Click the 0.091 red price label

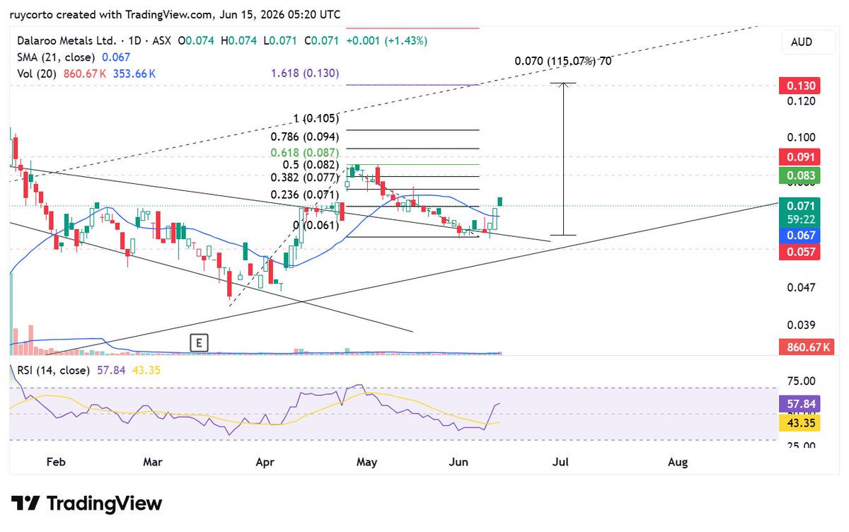click(x=799, y=156)
